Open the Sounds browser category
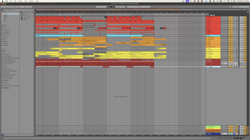The image size is (250, 140). pos(5,27)
